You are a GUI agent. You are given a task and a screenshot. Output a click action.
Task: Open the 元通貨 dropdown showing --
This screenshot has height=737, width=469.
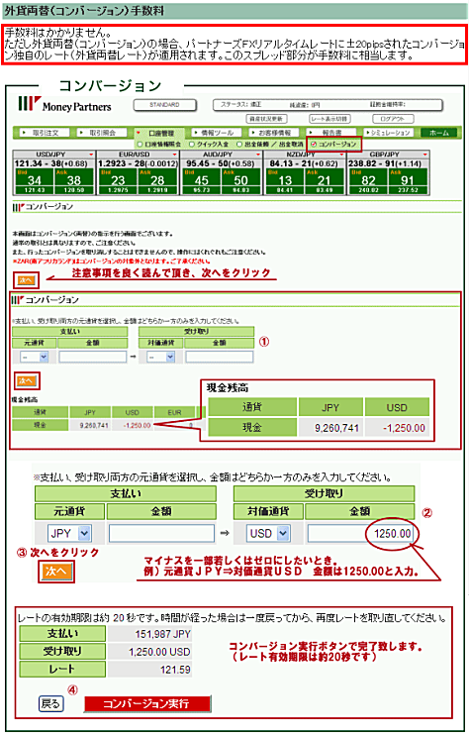point(34,358)
